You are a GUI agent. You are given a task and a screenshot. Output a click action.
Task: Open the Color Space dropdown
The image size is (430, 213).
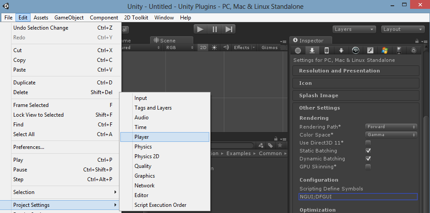pos(391,135)
